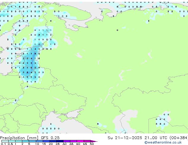This screenshot has height=145, width=188.
Task: Click the '50' legend scale label
Action: [92, 144]
